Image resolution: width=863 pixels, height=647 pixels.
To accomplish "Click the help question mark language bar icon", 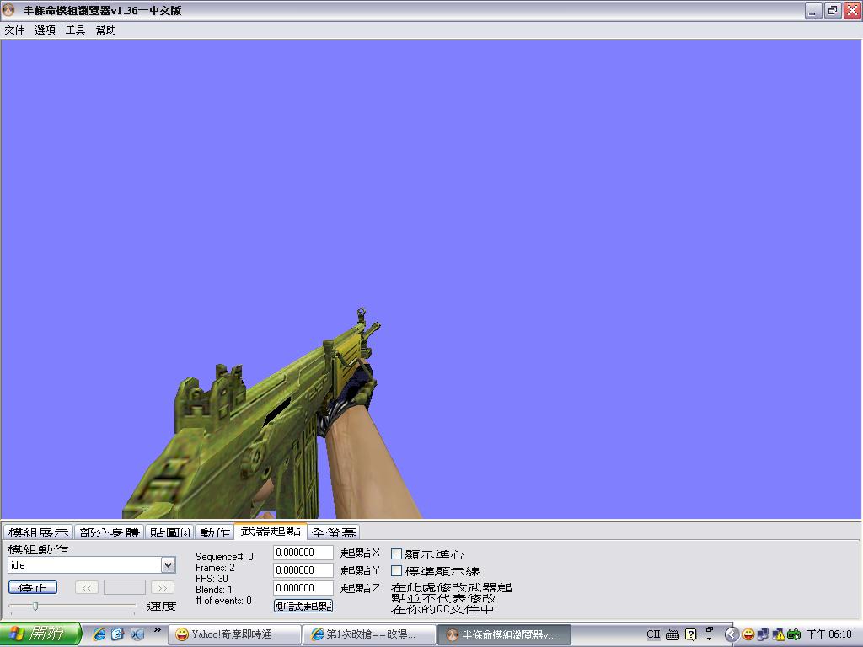I will [x=691, y=634].
